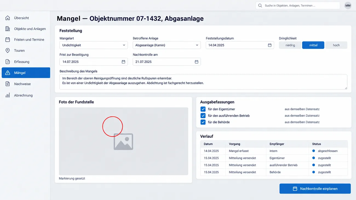Click in the Beschreibung des Mangels text area
This screenshot has width=356, height=200.
click(203, 82)
